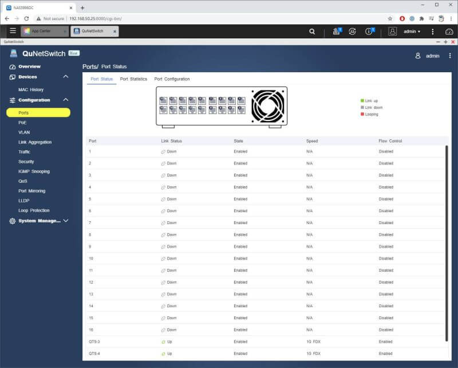The height and width of the screenshot is (368, 458).
Task: Open IGMP Snooping in sidebar
Action: pos(34,171)
